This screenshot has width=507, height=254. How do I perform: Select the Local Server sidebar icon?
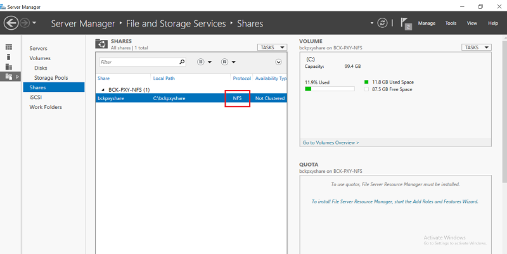(x=9, y=57)
